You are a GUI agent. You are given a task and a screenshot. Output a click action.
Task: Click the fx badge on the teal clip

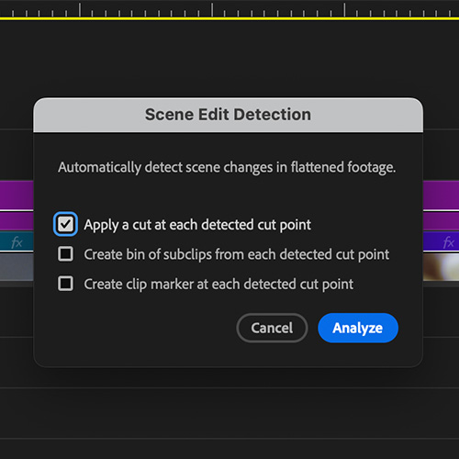(17, 242)
